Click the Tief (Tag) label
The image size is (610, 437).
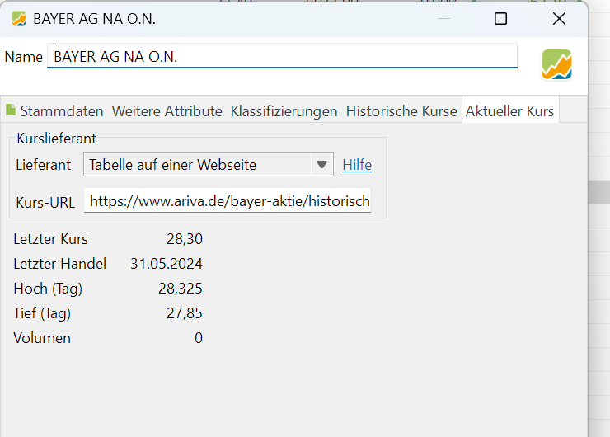[42, 313]
